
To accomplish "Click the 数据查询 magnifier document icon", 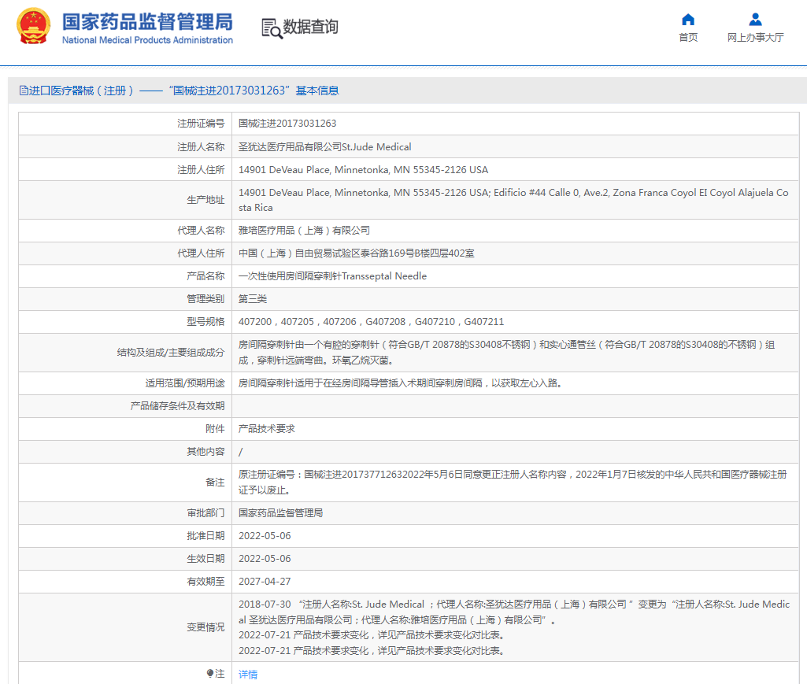I will (272, 28).
